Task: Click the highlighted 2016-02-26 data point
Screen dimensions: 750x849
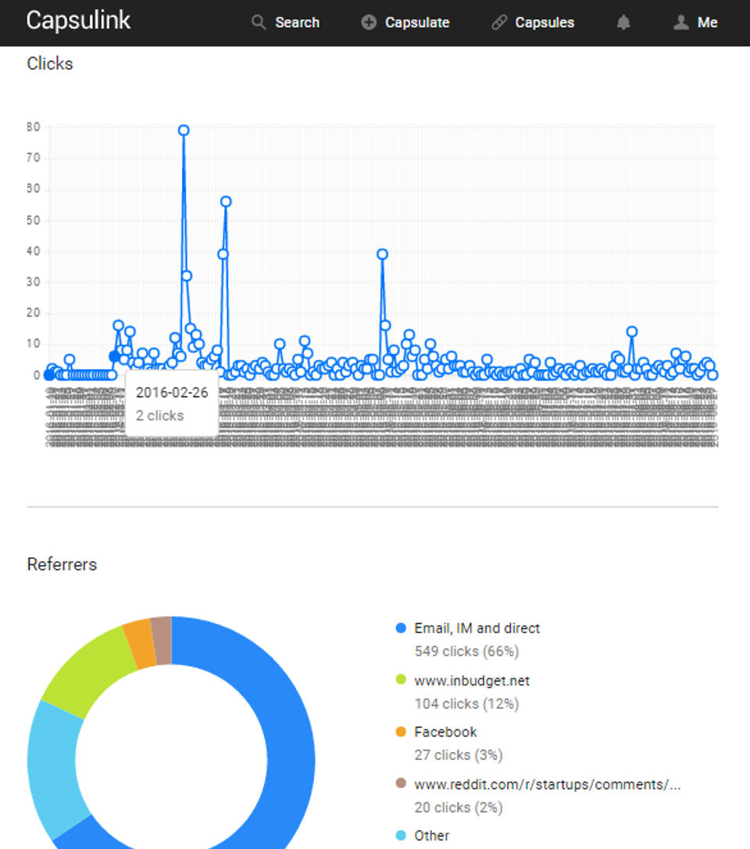Action: tap(114, 356)
